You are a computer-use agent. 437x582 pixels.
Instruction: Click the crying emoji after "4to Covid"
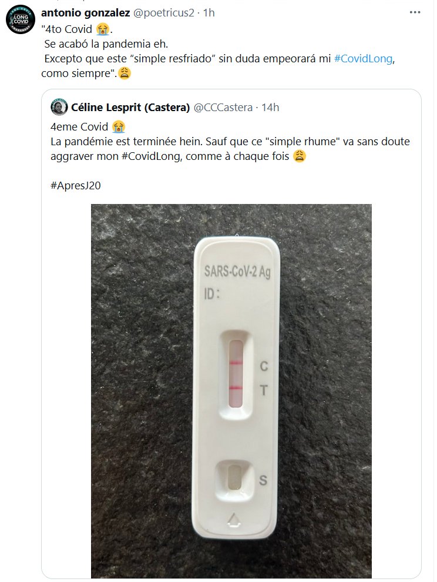tap(103, 29)
